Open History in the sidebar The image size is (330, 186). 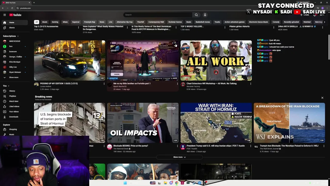14,91
